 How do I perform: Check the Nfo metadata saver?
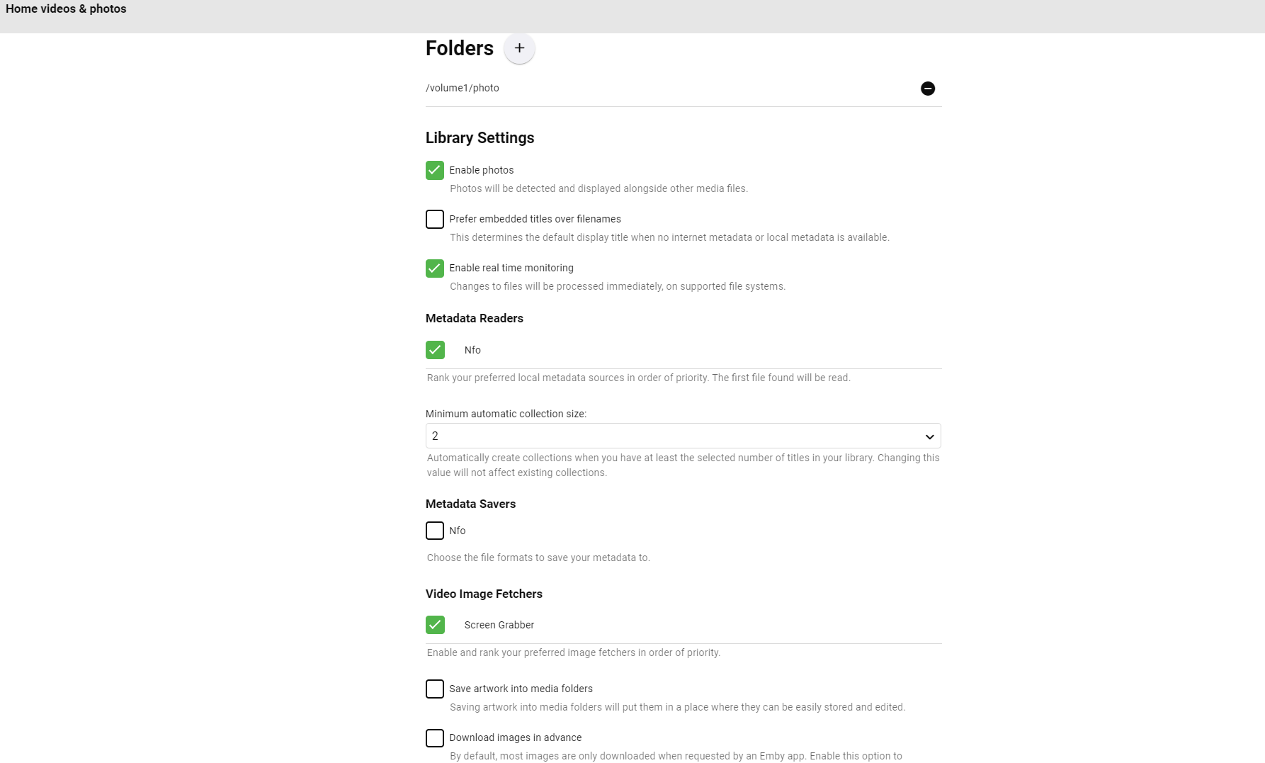pos(434,531)
